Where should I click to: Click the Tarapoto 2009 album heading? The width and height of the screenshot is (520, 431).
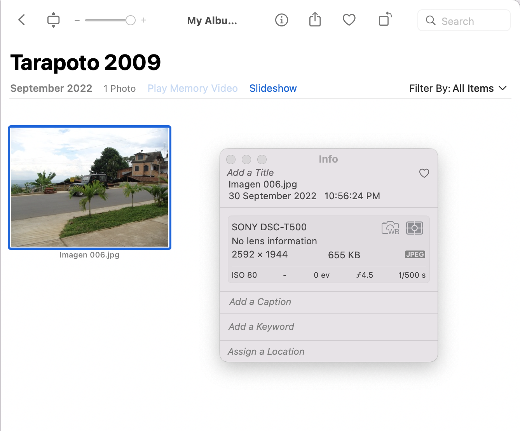[86, 63]
